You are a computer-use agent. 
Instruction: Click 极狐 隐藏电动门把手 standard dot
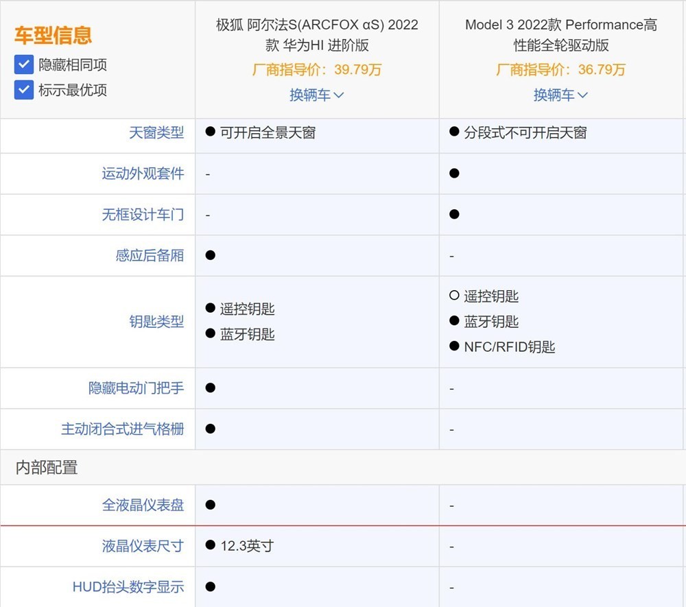(x=211, y=388)
